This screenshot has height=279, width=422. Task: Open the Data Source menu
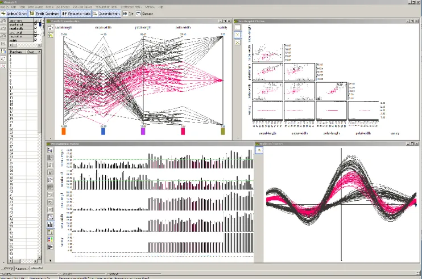(35, 7)
